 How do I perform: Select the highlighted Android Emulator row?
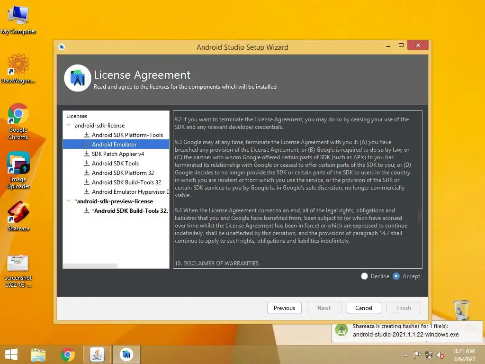(116, 144)
